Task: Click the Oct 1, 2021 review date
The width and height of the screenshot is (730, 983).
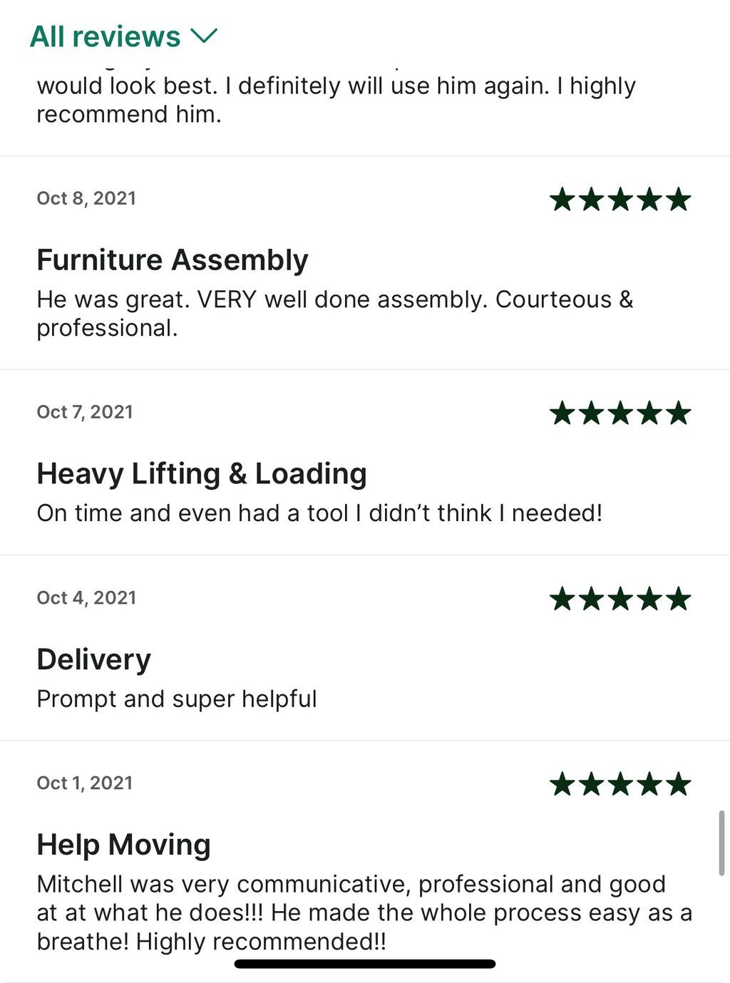Action: (x=85, y=783)
